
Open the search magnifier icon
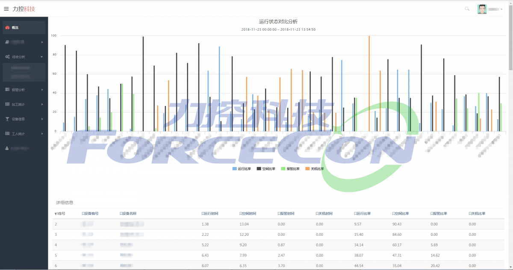tap(467, 9)
